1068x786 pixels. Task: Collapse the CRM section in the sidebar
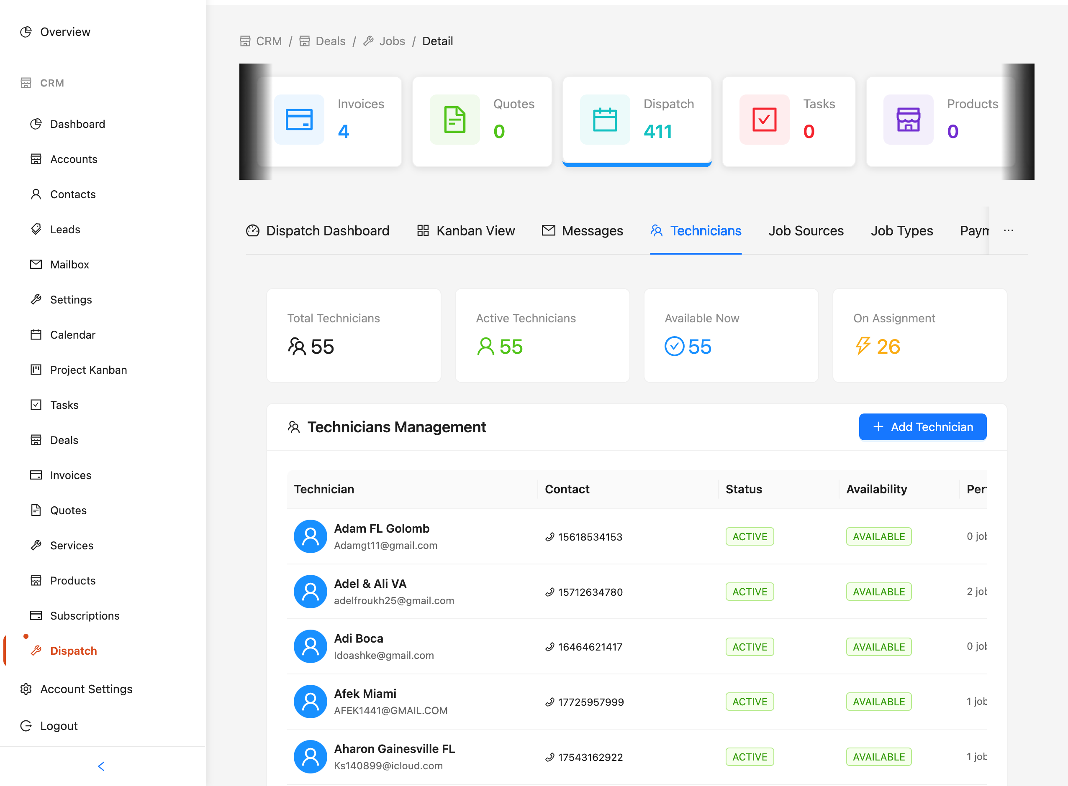point(52,83)
